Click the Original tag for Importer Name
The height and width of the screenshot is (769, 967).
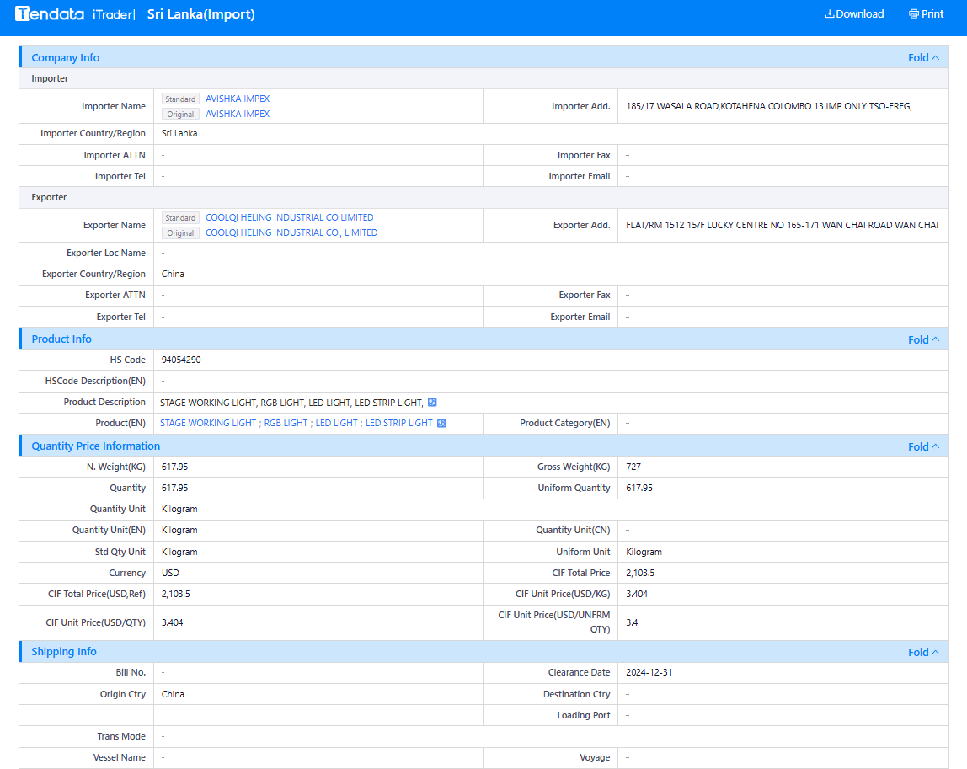180,114
